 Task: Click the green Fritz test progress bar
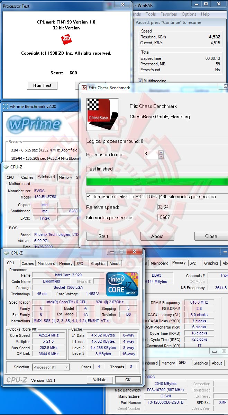[x=157, y=182]
